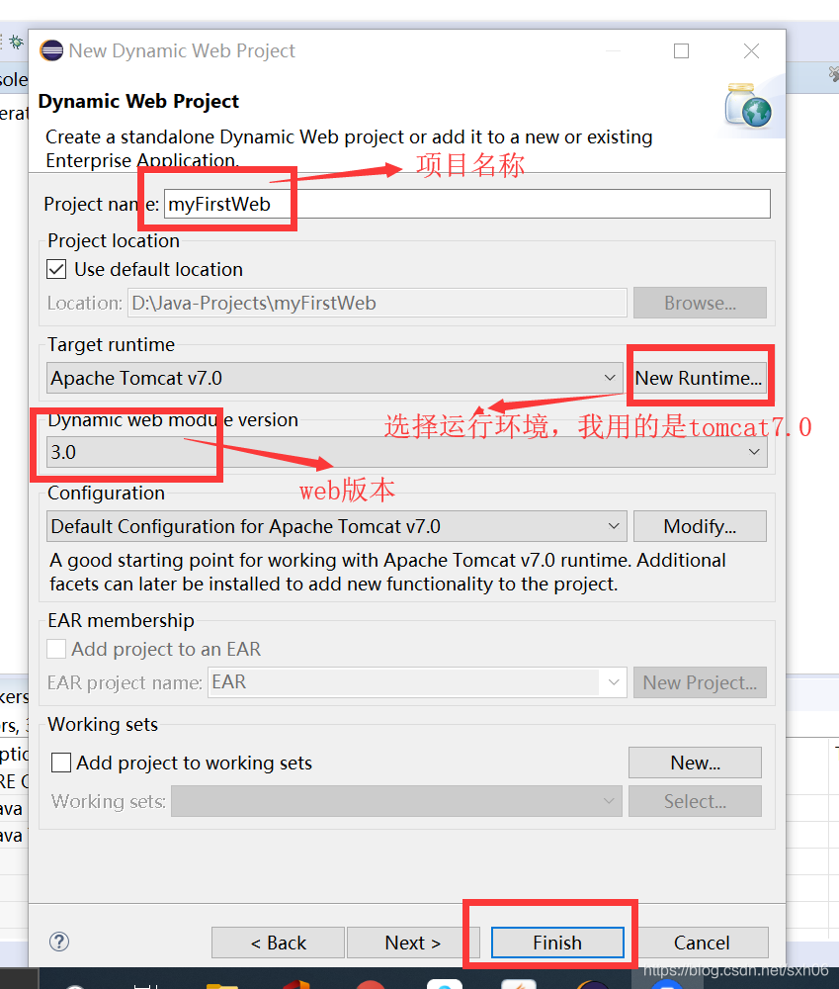
Task: Click the Modify... configuration button
Action: [x=700, y=526]
